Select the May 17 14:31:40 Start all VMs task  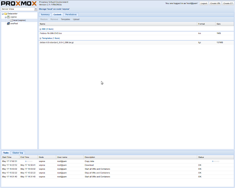tap(117, 177)
